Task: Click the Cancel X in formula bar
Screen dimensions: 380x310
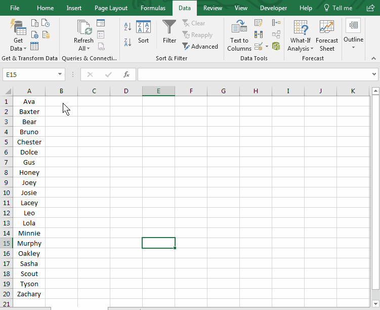Action: pos(90,74)
